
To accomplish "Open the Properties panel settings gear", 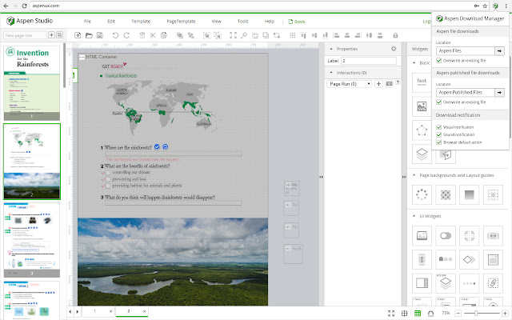I will point(394,49).
